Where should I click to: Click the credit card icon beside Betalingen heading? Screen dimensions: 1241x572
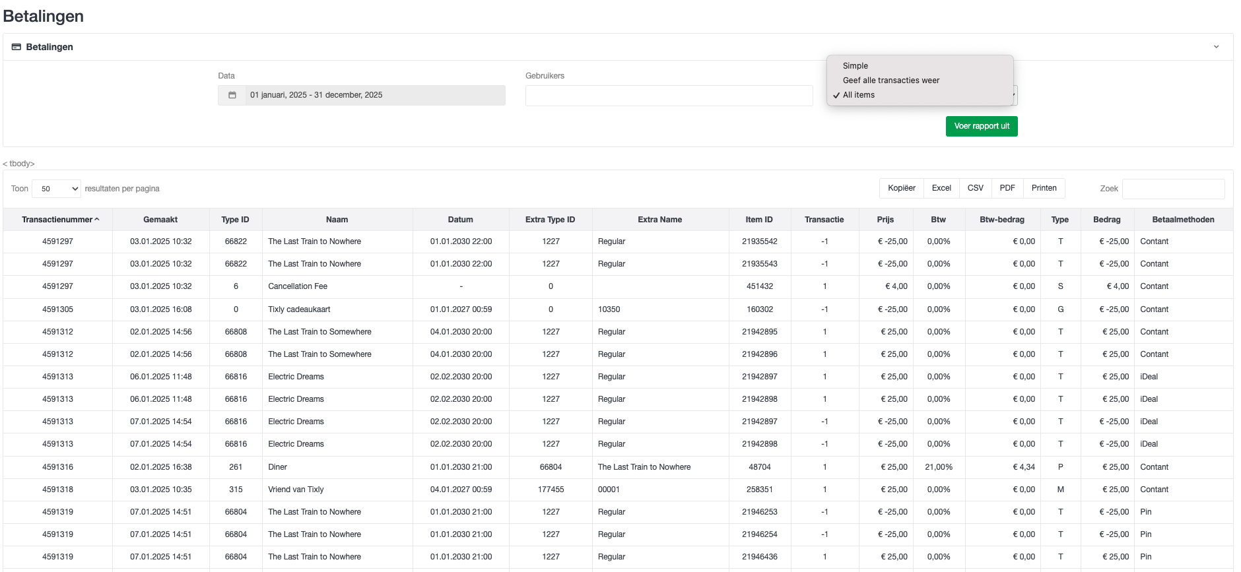(x=17, y=47)
